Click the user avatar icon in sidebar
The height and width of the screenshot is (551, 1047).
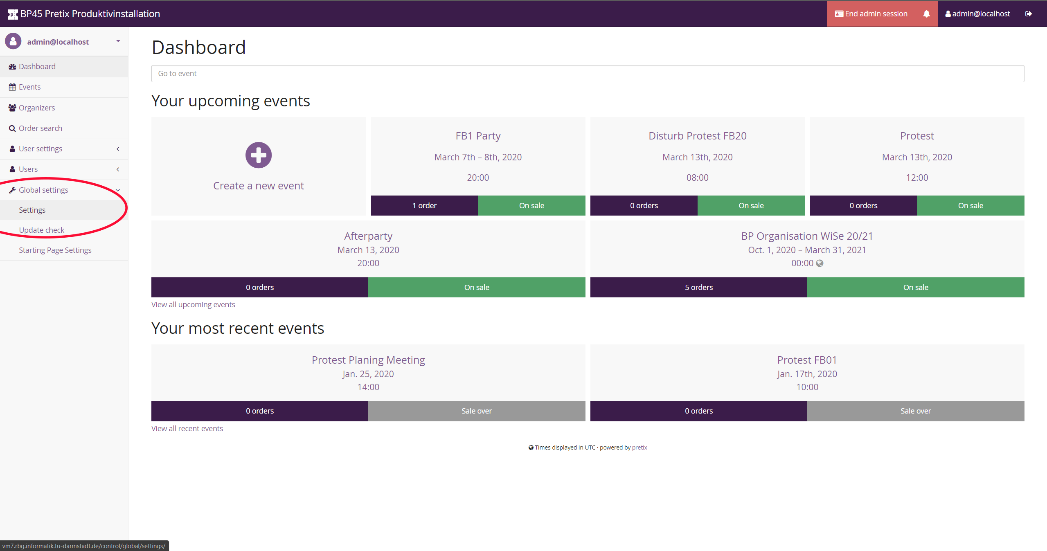click(x=13, y=41)
